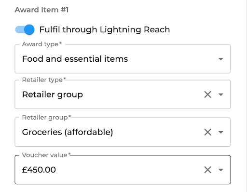Click the Groceries (affordable) text

point(68,132)
